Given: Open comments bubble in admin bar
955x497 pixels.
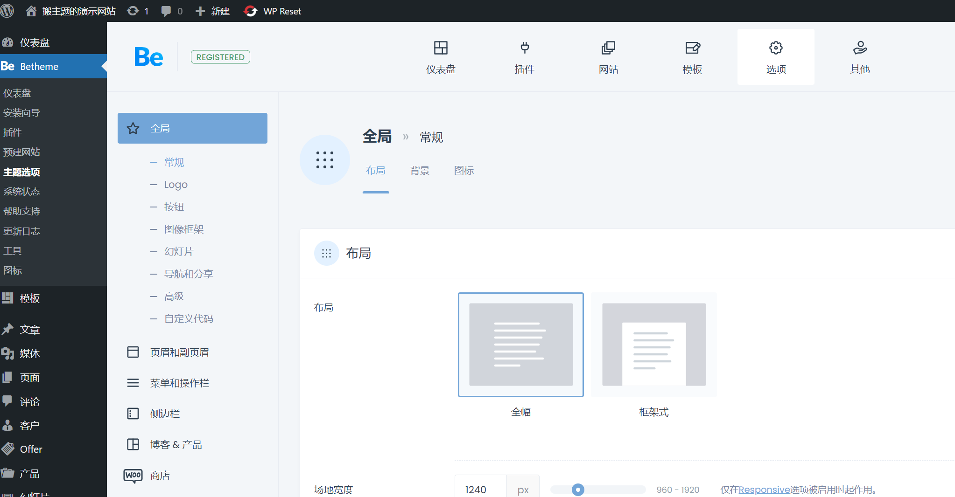Looking at the screenshot, I should pyautogui.click(x=166, y=11).
